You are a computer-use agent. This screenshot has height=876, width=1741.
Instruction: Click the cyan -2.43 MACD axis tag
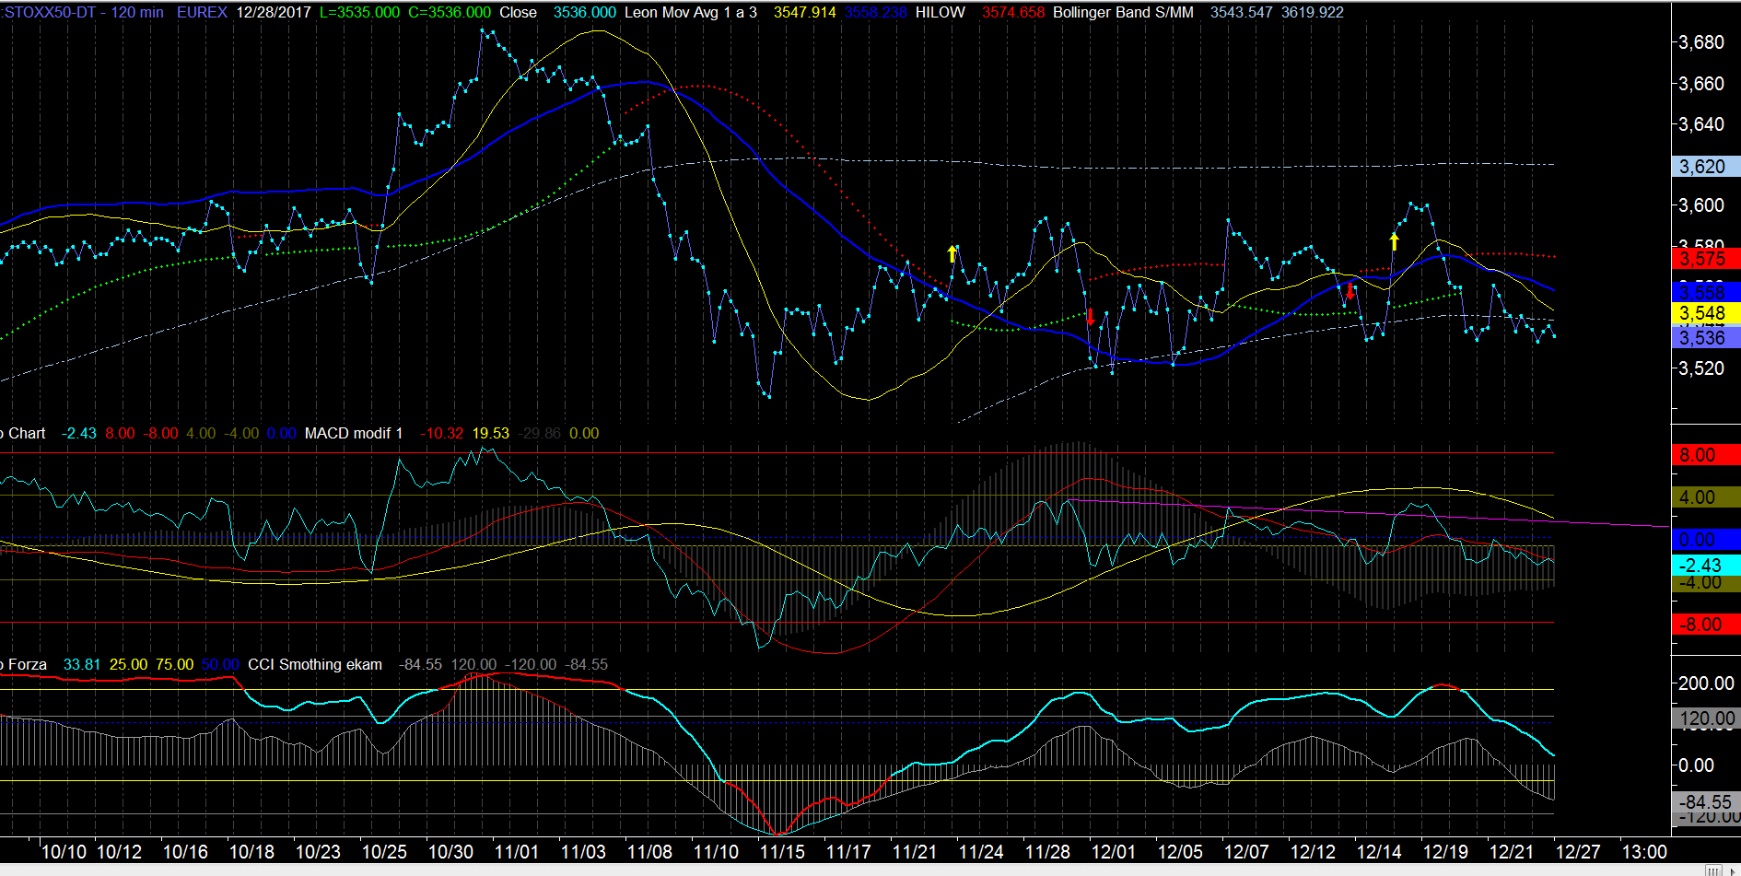pyautogui.click(x=1705, y=565)
